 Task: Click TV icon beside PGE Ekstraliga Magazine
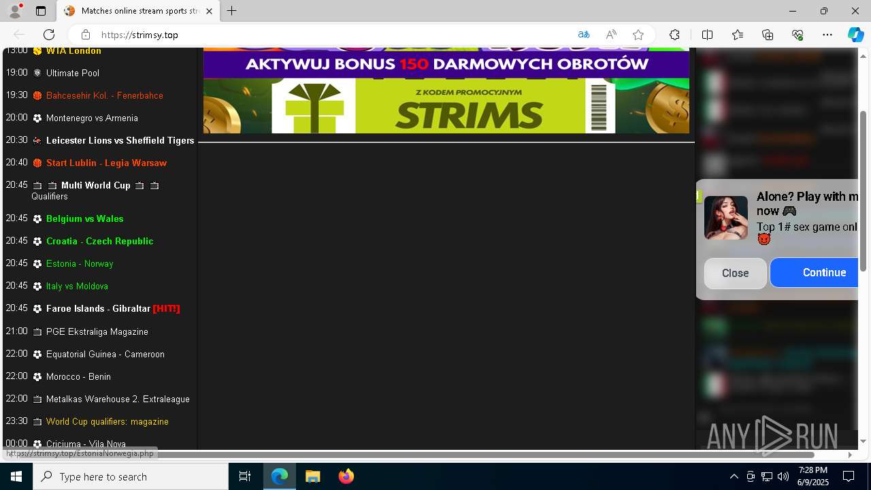click(37, 332)
